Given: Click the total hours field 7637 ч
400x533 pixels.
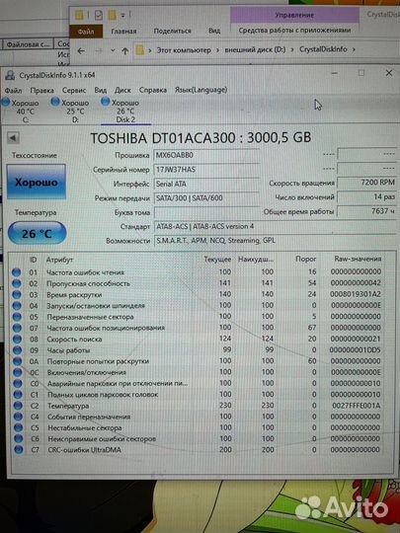Looking at the screenshot, I should tap(366, 211).
